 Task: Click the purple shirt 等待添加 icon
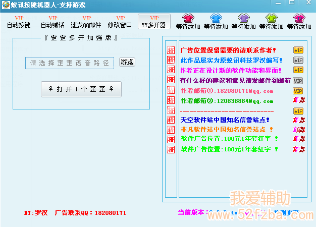coord(244,18)
